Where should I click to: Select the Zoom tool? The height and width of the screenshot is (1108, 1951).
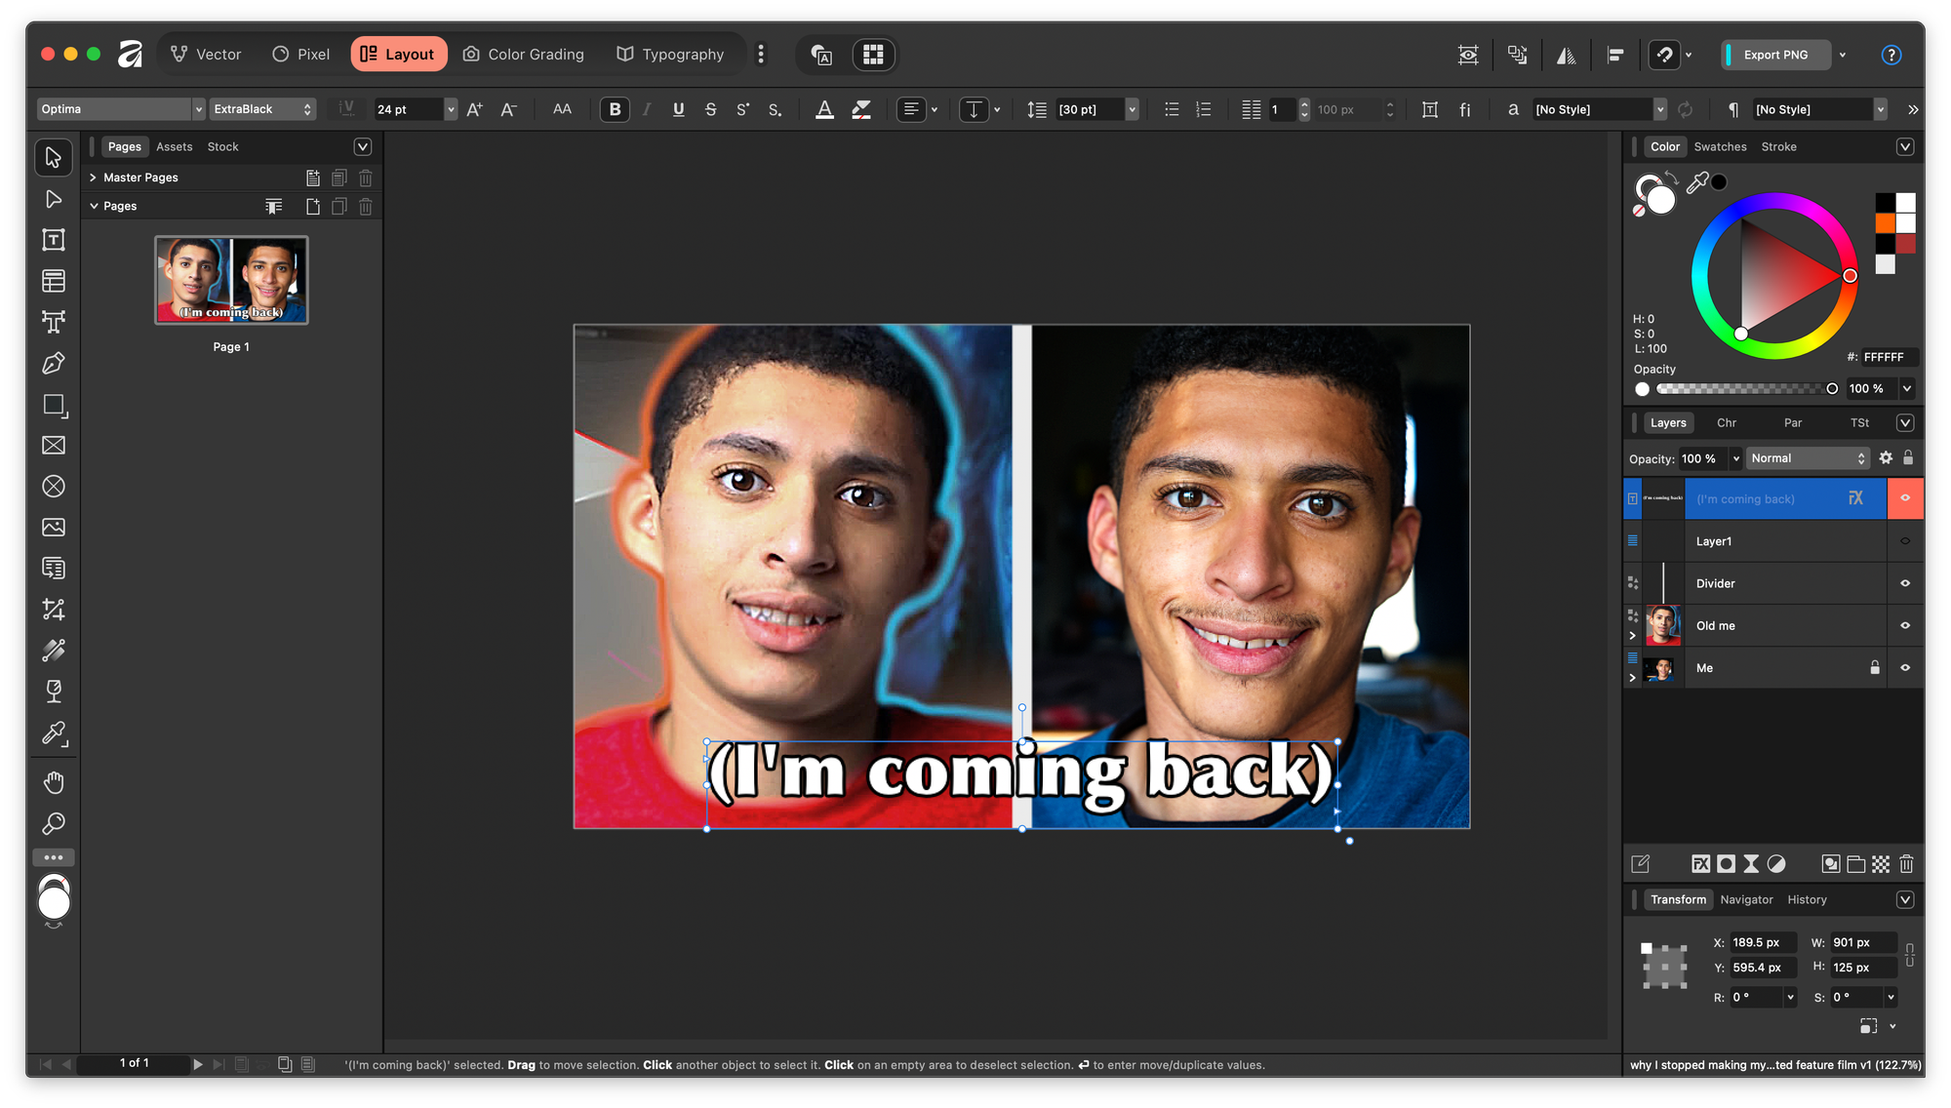pos(54,824)
